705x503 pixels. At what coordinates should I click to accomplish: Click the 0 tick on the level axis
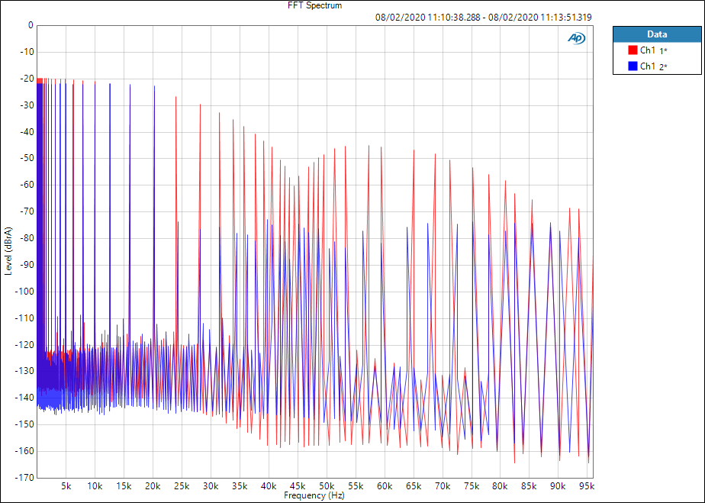(x=30, y=25)
